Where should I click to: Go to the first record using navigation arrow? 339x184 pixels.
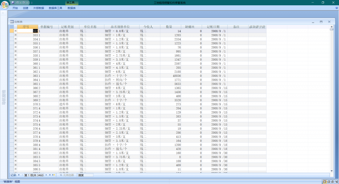tap(19, 175)
